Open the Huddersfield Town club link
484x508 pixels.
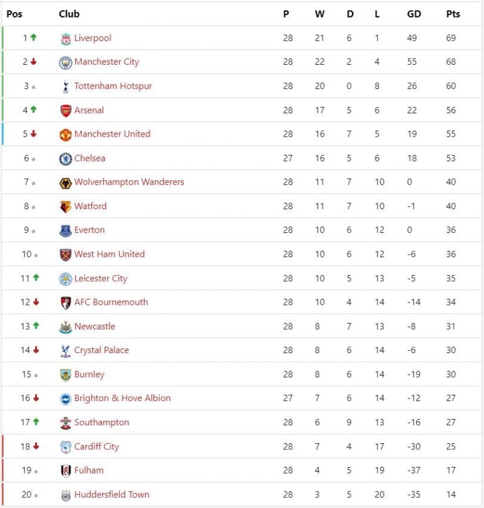(112, 495)
